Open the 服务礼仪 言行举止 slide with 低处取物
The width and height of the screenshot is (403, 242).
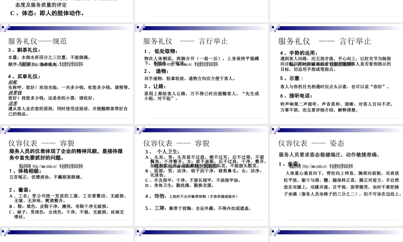click(x=201, y=74)
